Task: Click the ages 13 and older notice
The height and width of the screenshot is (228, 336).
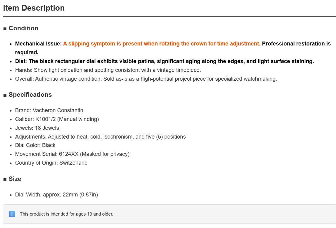Action: coord(66,214)
